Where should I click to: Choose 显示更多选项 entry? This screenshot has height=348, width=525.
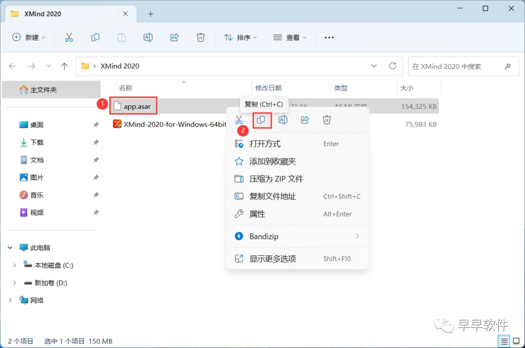point(297,258)
